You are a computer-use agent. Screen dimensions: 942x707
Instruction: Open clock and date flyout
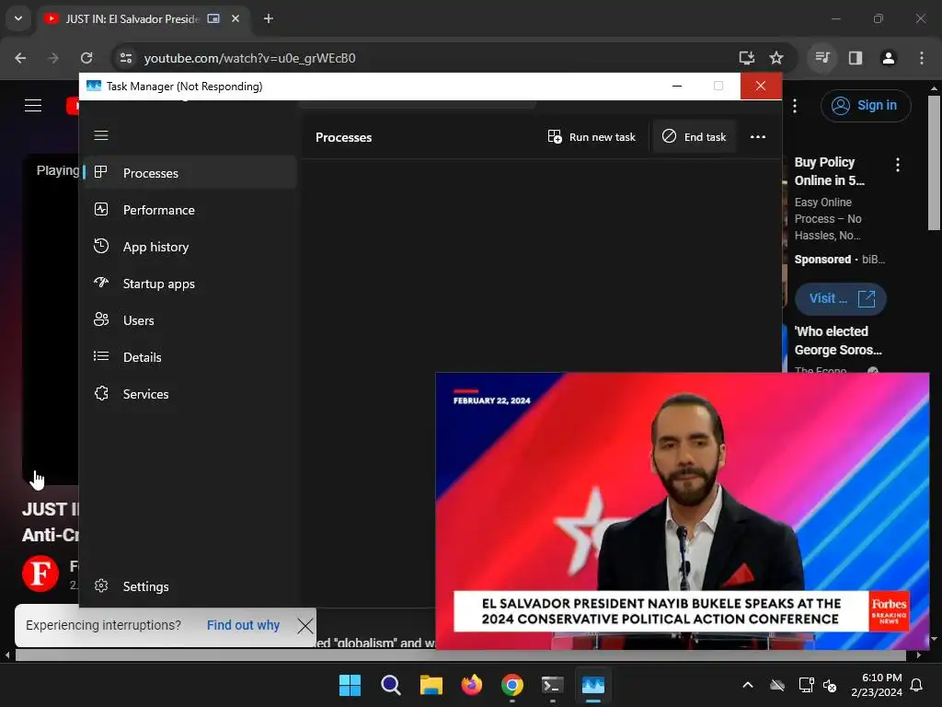point(877,685)
